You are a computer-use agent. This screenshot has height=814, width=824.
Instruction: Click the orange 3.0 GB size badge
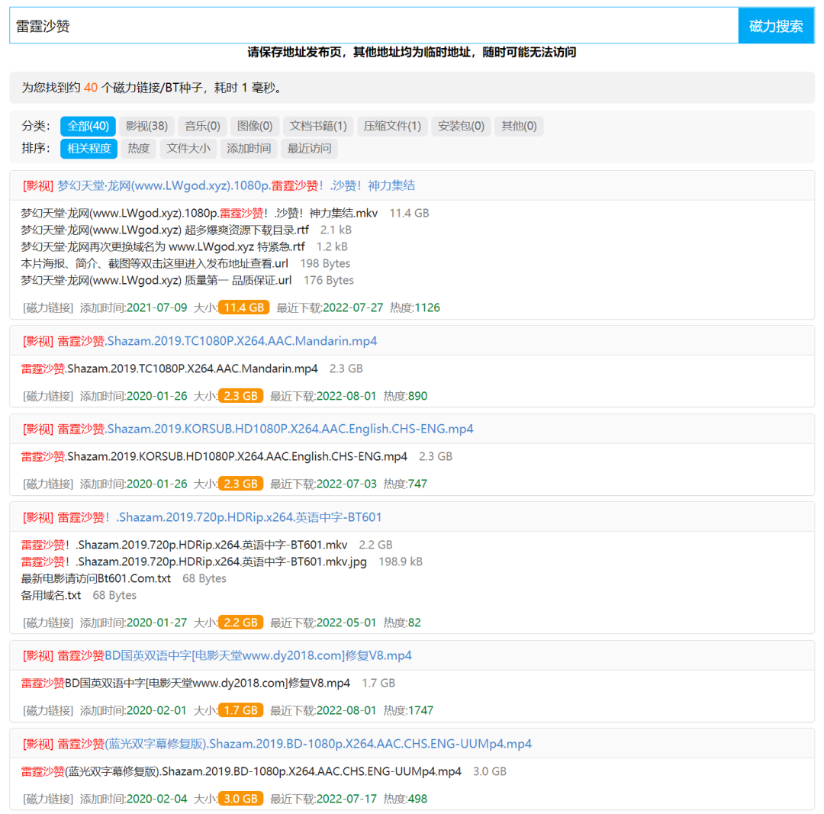(x=240, y=799)
